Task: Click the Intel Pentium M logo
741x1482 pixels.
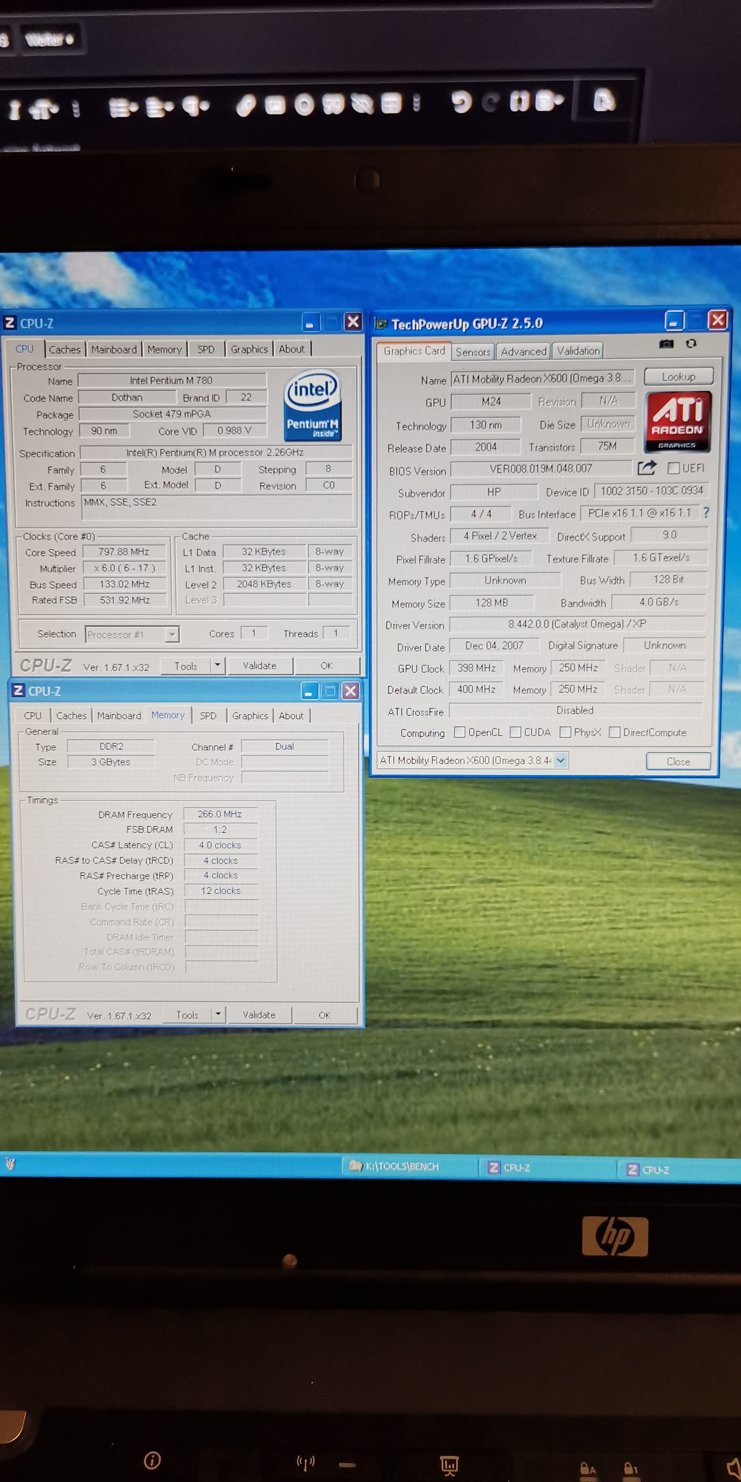Action: coord(313,406)
